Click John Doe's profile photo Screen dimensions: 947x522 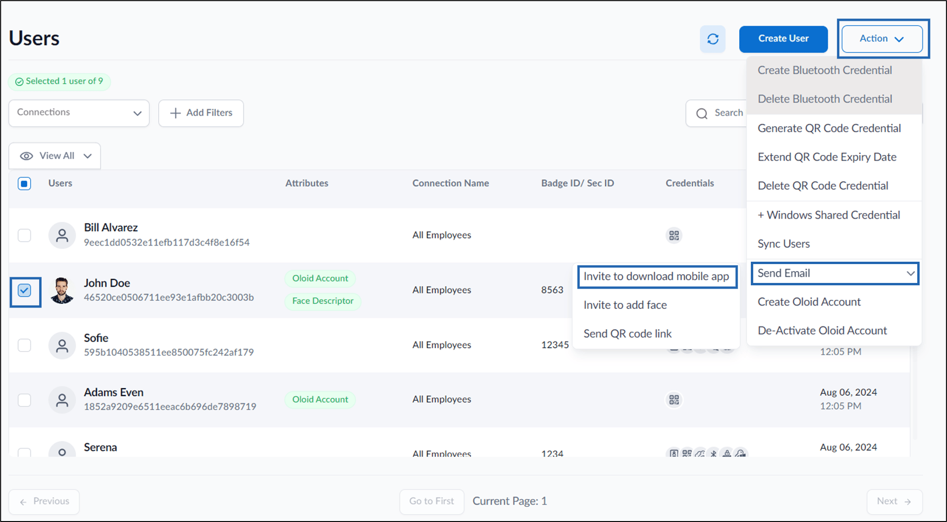62,290
